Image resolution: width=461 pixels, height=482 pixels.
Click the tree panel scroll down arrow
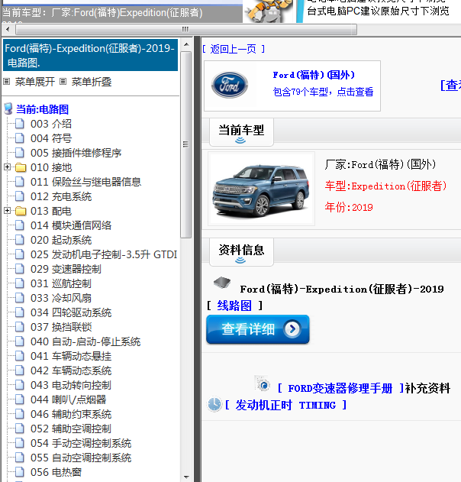(x=186, y=477)
